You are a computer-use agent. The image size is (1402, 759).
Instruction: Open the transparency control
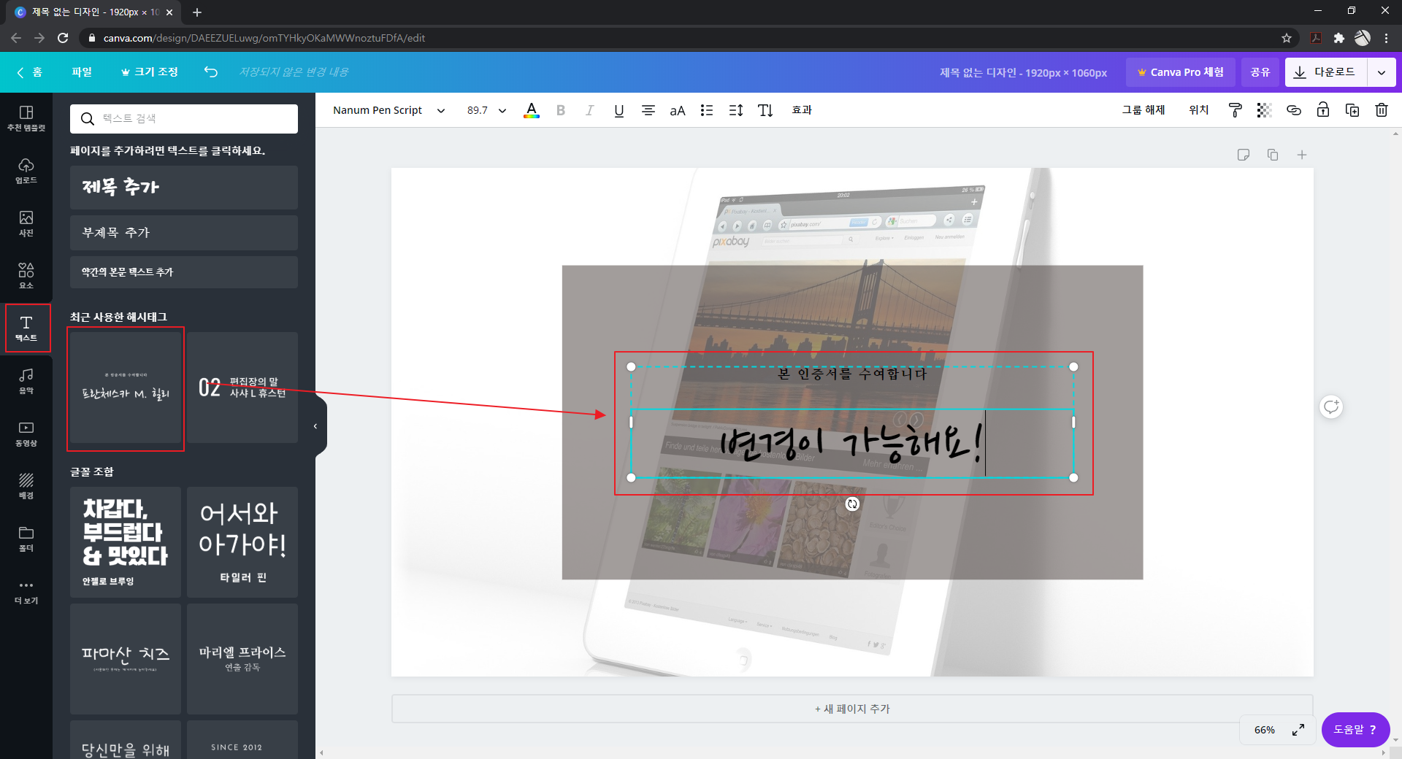coord(1265,110)
